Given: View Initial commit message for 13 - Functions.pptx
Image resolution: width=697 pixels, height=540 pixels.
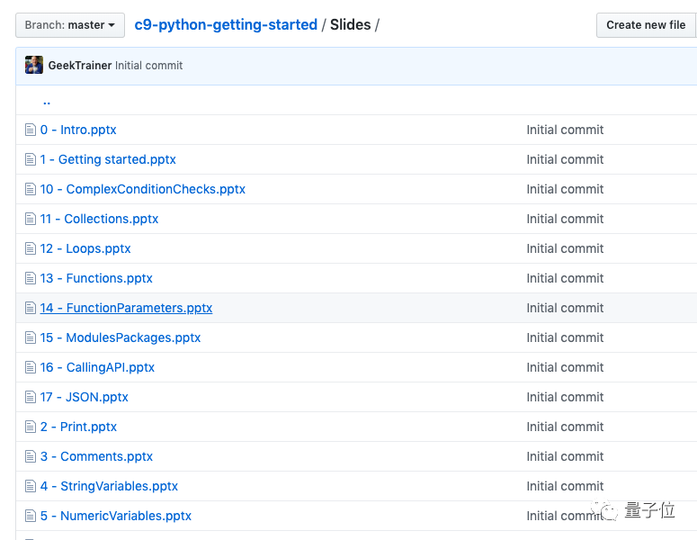Looking at the screenshot, I should [x=565, y=278].
